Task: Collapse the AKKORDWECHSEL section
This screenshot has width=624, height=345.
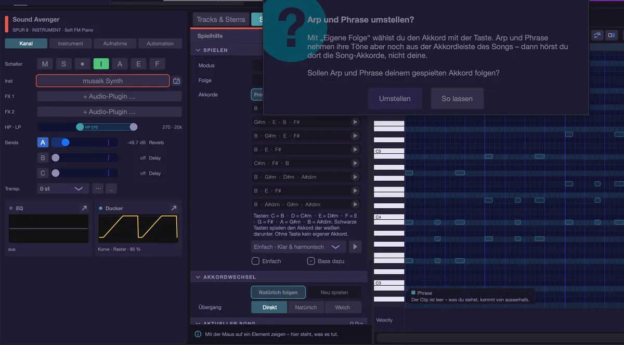Action: click(198, 277)
